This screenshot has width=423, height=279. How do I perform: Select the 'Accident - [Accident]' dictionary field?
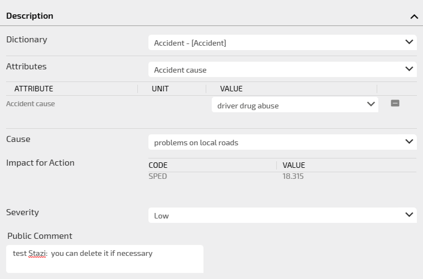[x=276, y=43]
